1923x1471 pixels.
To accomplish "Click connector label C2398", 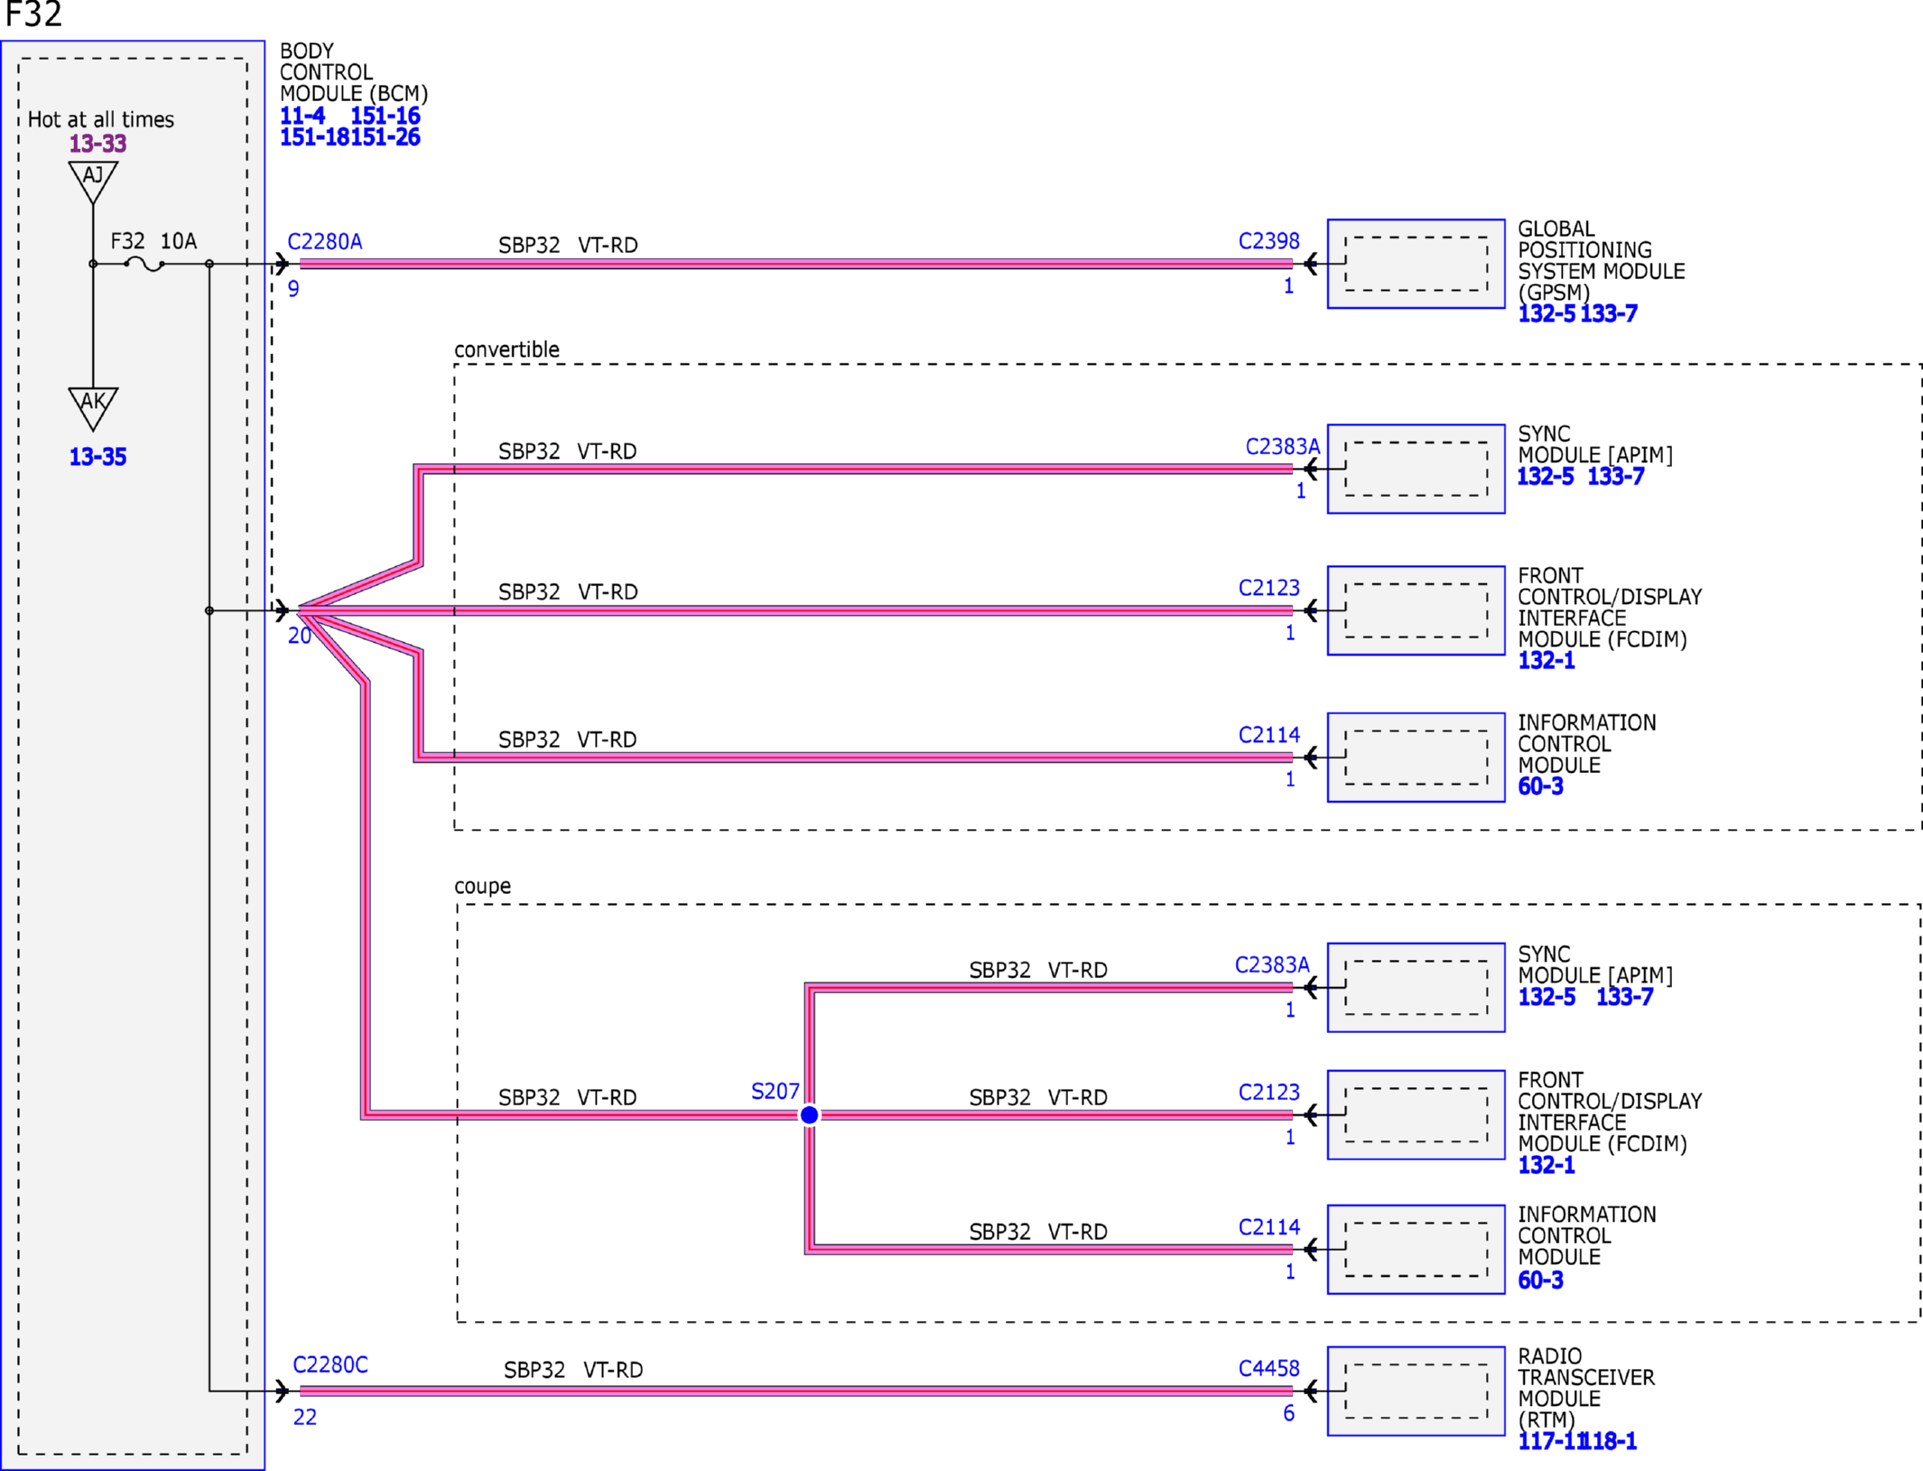I will click(1268, 241).
